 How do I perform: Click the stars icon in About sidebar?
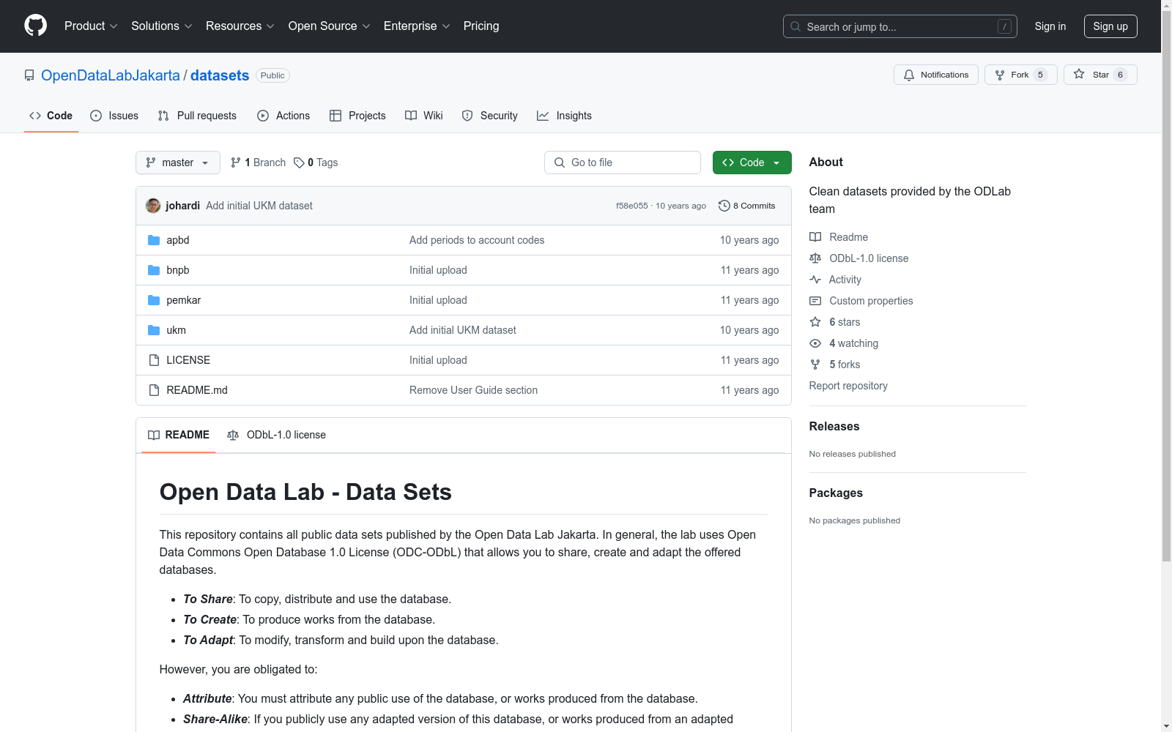coord(815,322)
